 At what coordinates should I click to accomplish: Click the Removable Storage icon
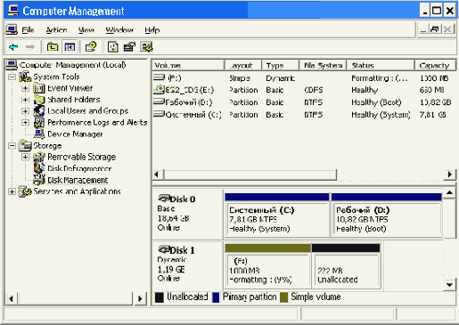[39, 157]
